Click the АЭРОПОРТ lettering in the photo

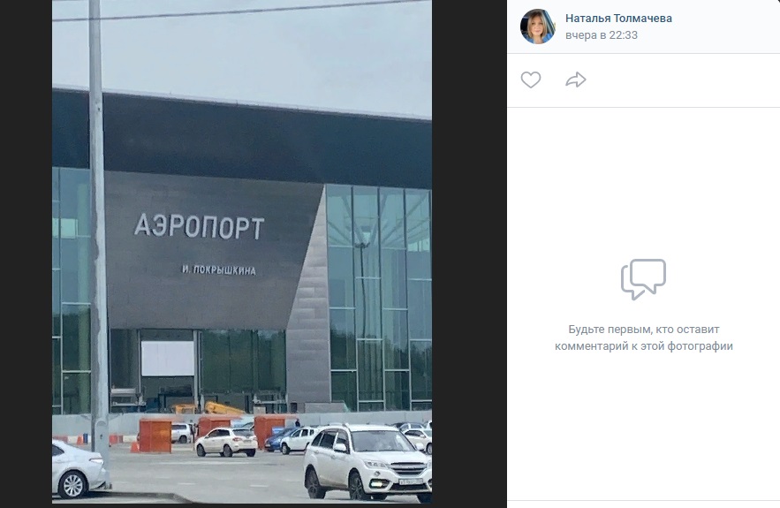point(199,227)
